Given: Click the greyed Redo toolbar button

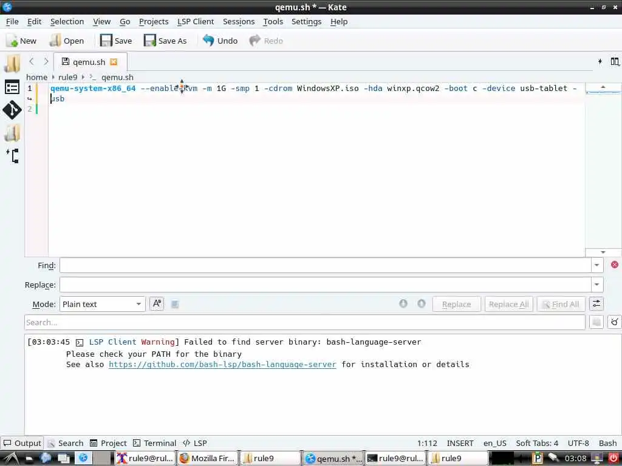Looking at the screenshot, I should tap(266, 41).
